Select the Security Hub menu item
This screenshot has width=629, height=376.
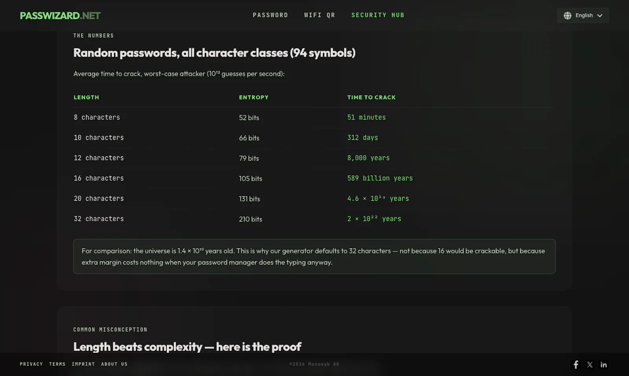[377, 15]
